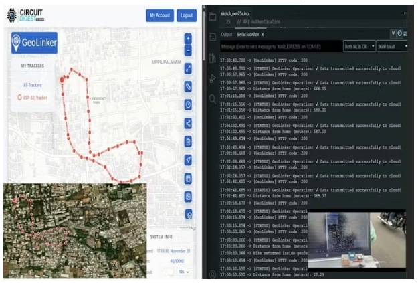Click the My Account button
This screenshot has height=283, width=418.
[x=160, y=15]
